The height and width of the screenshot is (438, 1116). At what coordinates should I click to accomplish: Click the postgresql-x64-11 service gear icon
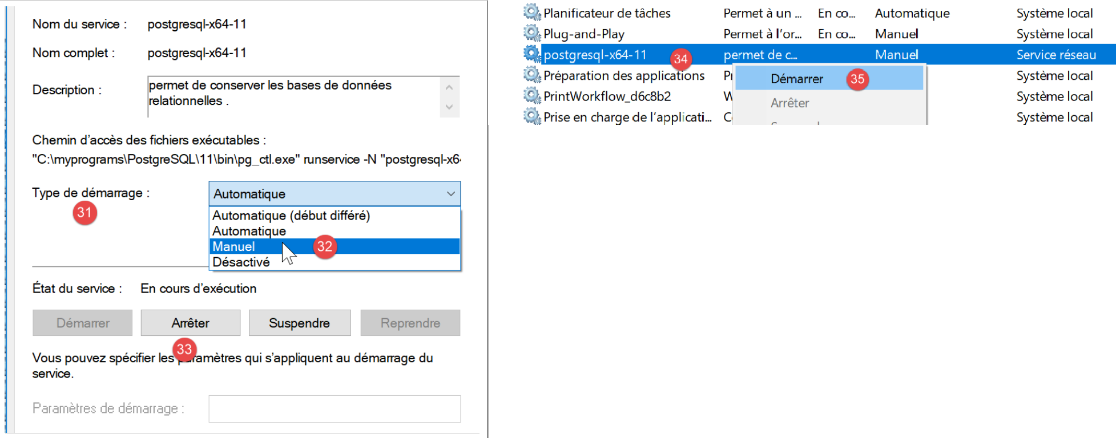531,54
